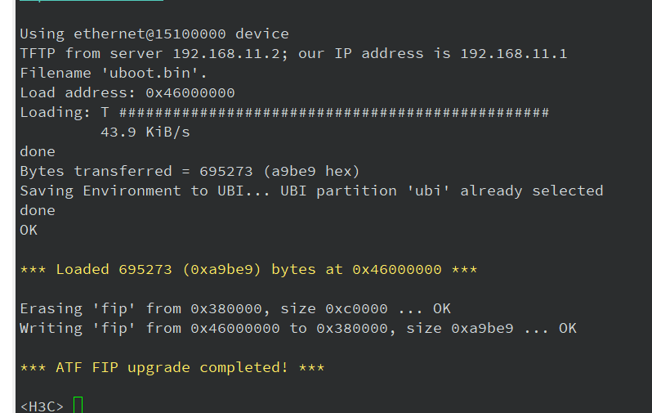Click the "Erasing 'fip'" line
Viewport: 652px width, 413px height.
[235, 308]
